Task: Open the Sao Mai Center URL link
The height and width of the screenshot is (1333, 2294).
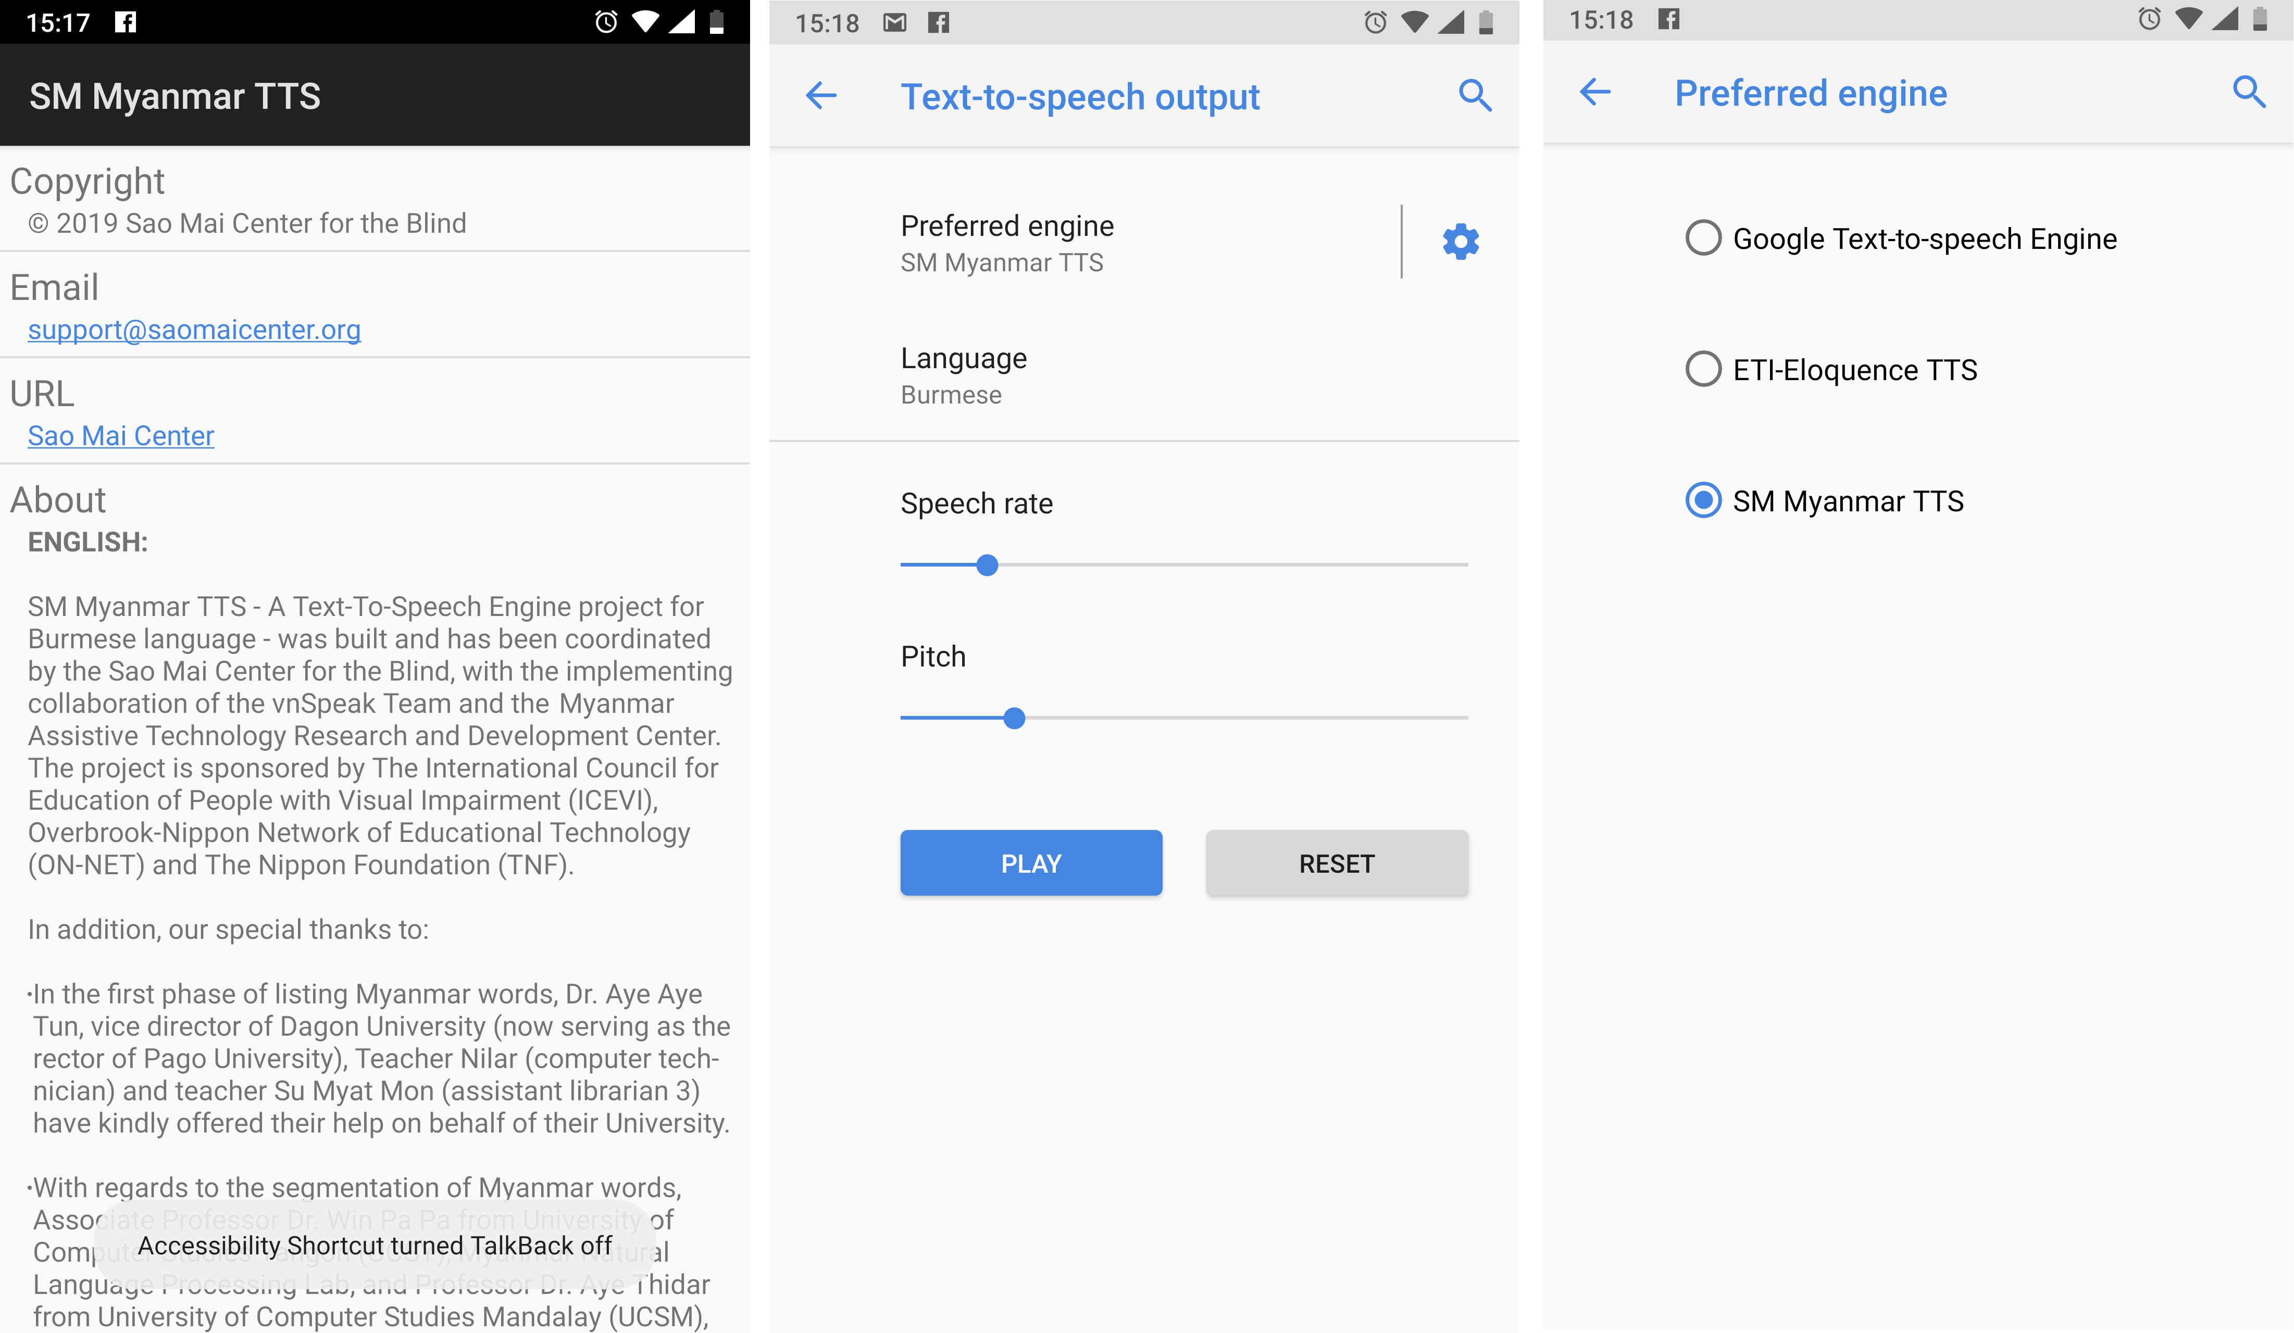Action: [x=119, y=435]
